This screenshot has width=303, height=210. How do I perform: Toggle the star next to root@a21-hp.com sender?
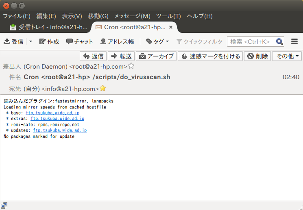tap(131, 66)
